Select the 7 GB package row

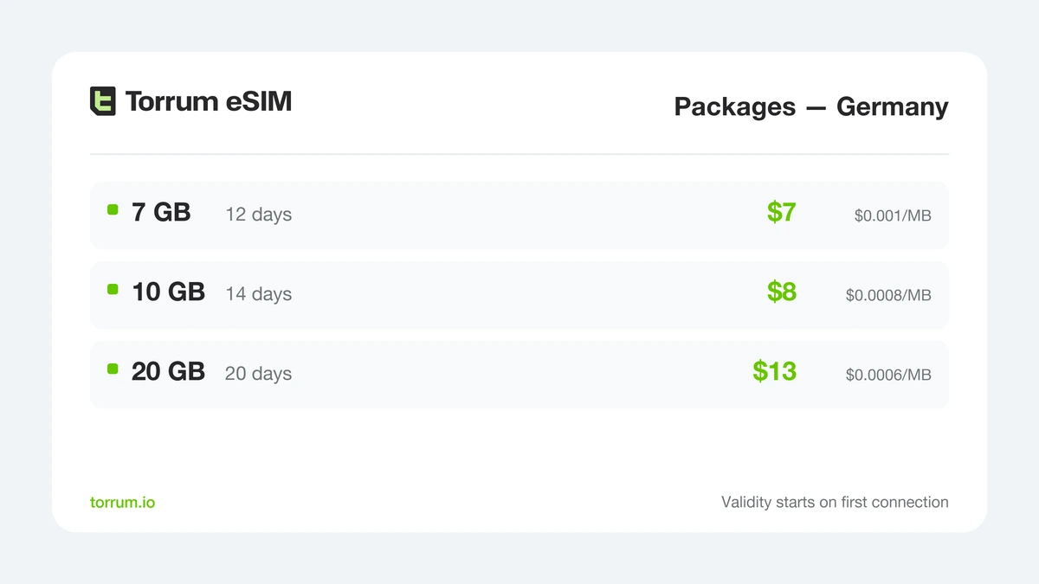point(519,215)
